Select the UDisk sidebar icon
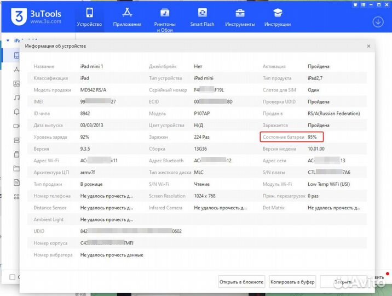 (x=16, y=154)
